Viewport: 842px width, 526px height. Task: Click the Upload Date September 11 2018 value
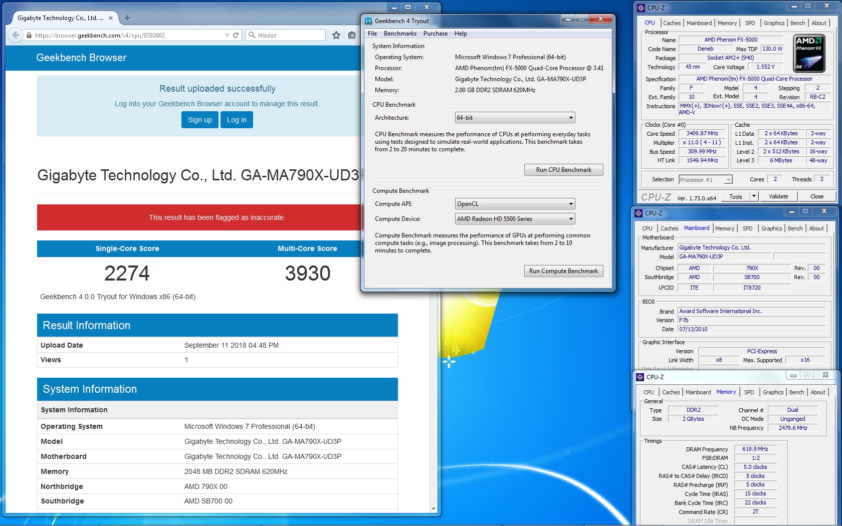coord(232,345)
